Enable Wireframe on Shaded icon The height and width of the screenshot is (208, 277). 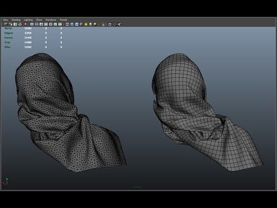tap(77, 24)
